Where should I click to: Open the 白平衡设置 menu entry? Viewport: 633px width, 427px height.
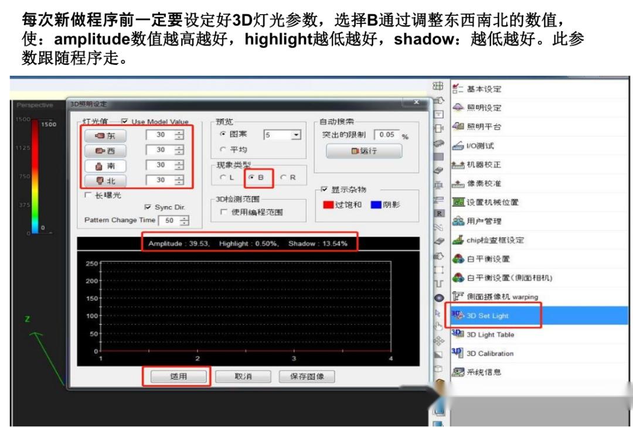tap(540, 259)
